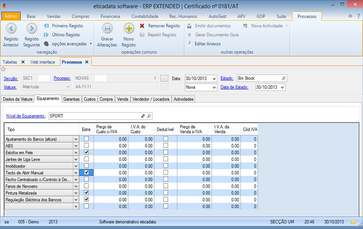Click the Viatura link label
The image size is (363, 229).
[x=10, y=87]
